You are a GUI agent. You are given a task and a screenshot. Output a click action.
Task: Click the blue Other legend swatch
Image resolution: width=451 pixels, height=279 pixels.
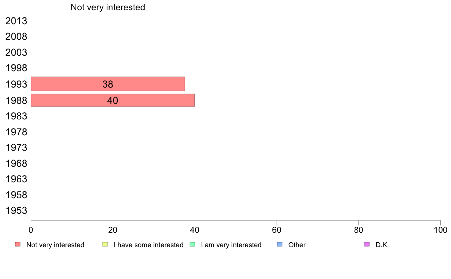click(279, 245)
